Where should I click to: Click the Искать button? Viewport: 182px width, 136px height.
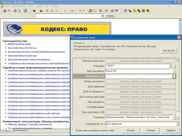pyautogui.click(x=131, y=131)
